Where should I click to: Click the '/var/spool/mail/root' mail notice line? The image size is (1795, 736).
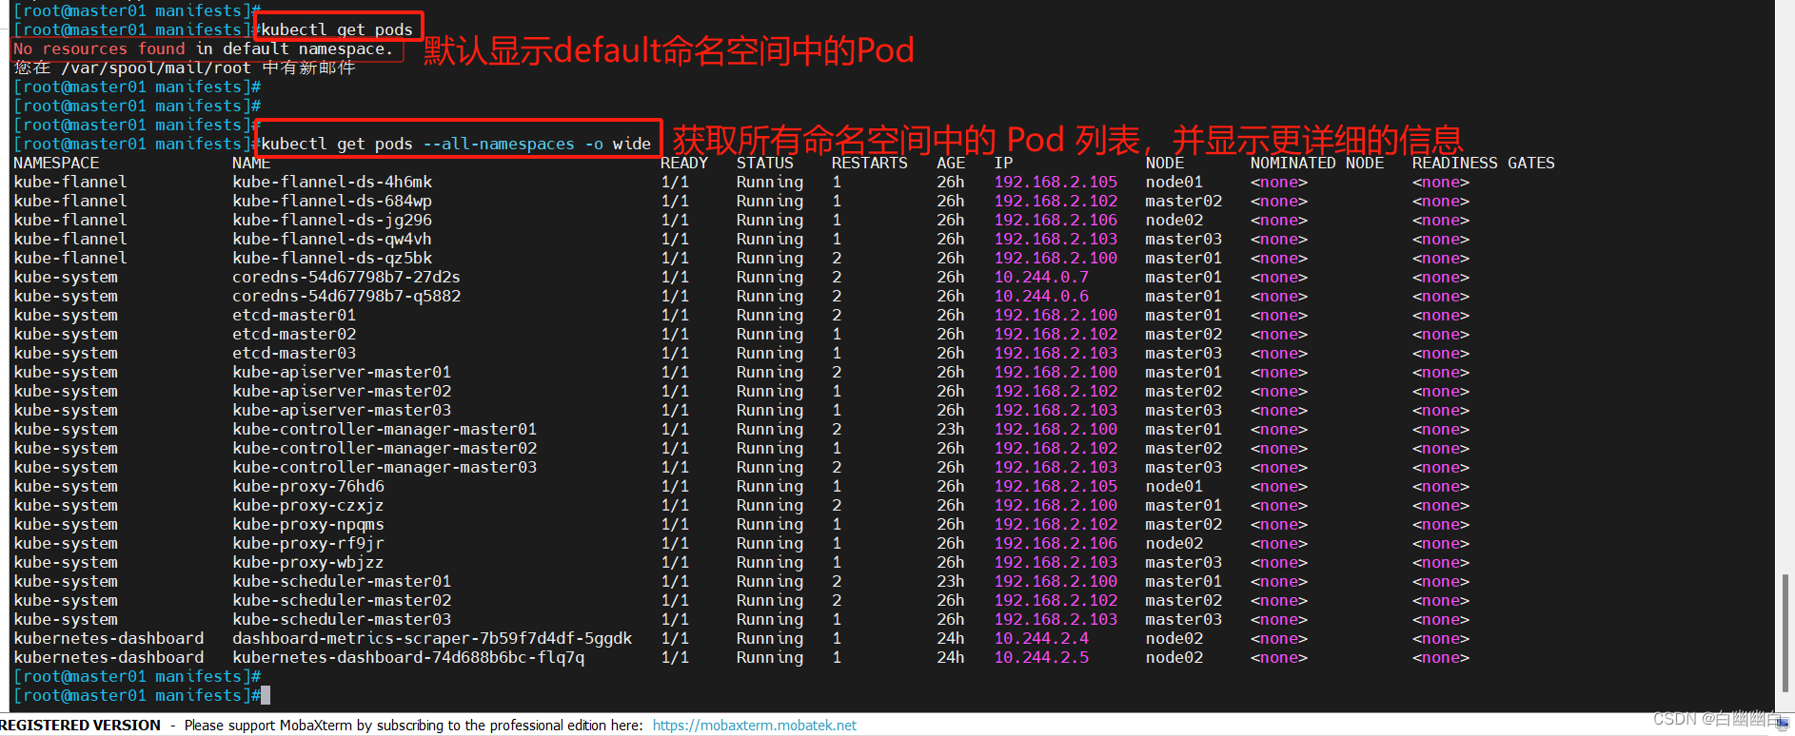[x=185, y=68]
